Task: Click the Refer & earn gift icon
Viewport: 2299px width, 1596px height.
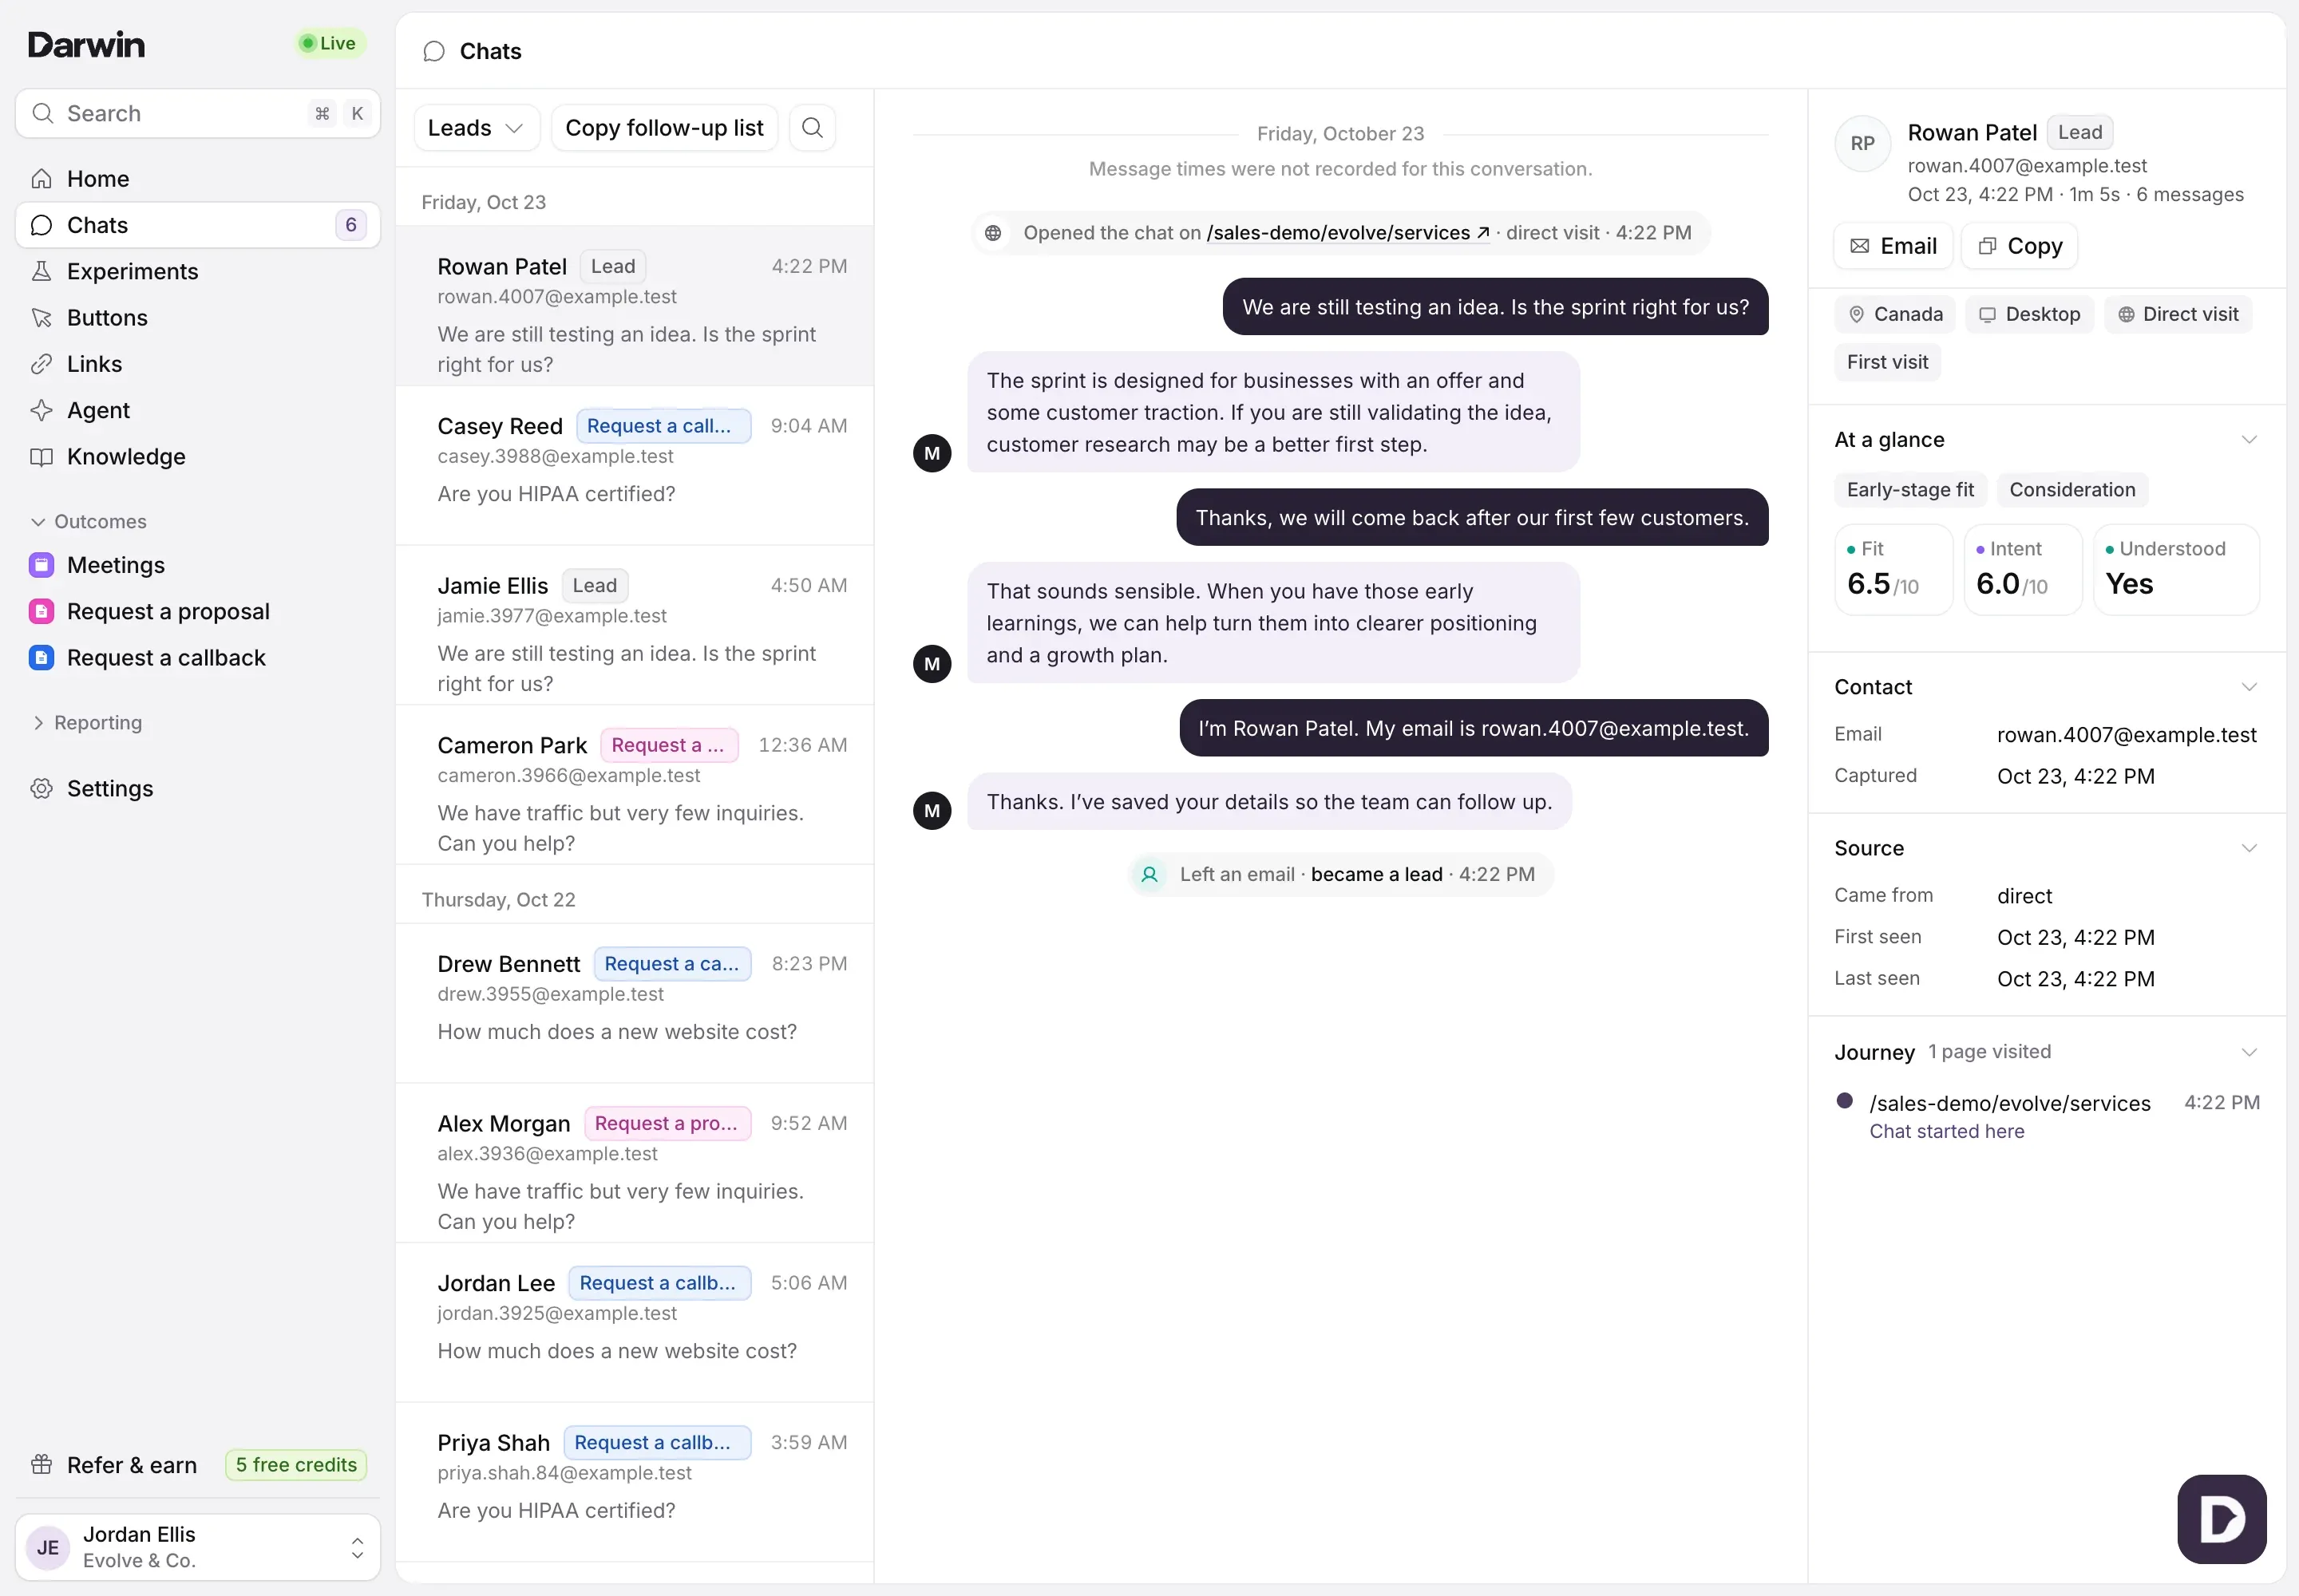Action: 41,1465
